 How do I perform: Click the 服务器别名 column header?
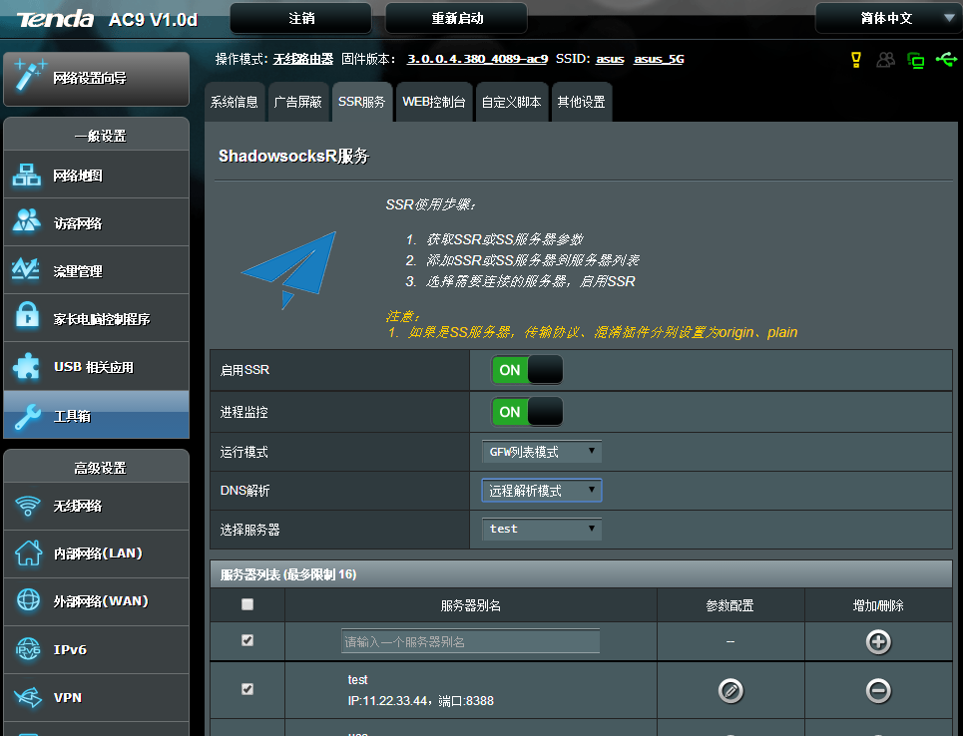(470, 606)
